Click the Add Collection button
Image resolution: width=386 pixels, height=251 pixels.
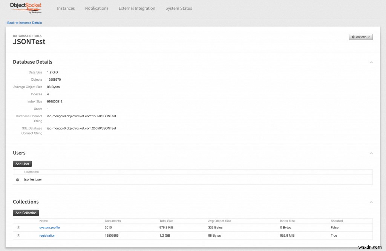coord(26,213)
